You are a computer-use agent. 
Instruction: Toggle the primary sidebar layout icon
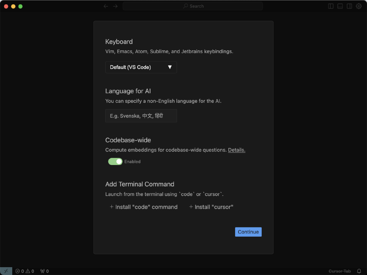click(x=331, y=6)
